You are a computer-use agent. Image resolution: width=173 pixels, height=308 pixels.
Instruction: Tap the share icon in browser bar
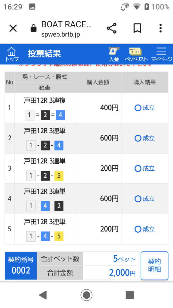[111, 28]
